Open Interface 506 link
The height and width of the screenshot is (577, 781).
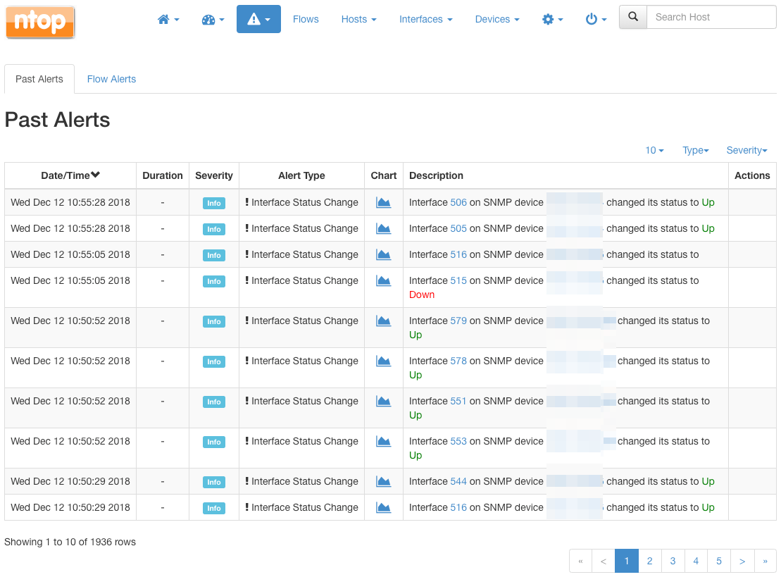pos(458,202)
